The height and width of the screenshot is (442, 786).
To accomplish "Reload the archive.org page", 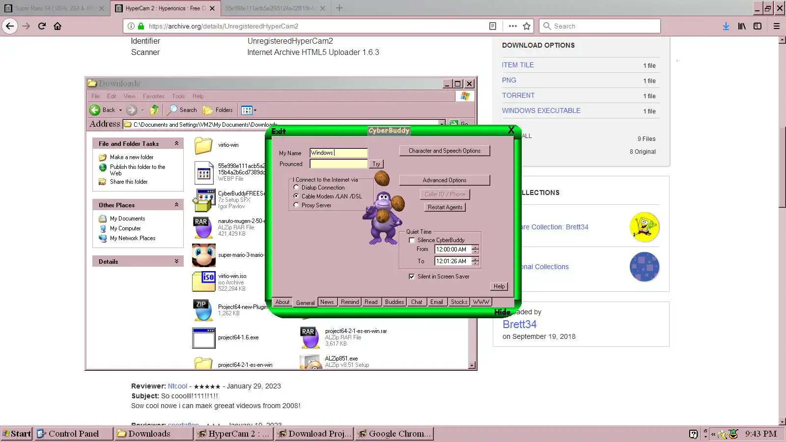I will [42, 26].
